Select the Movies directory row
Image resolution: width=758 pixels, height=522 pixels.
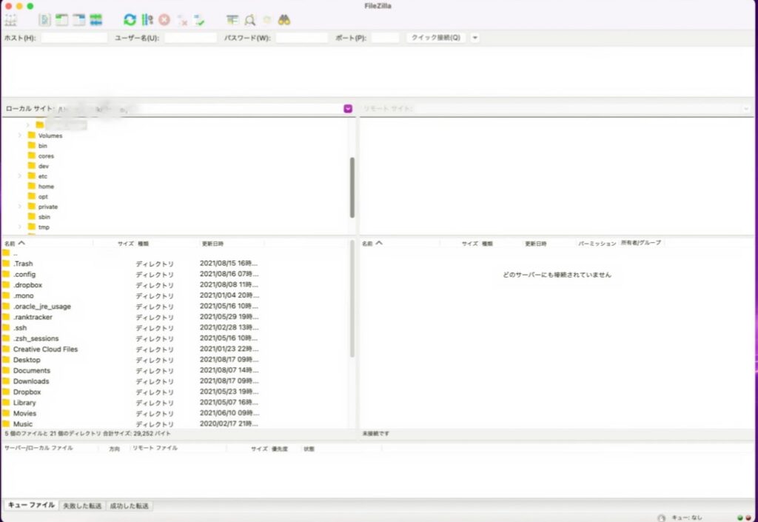(175, 413)
